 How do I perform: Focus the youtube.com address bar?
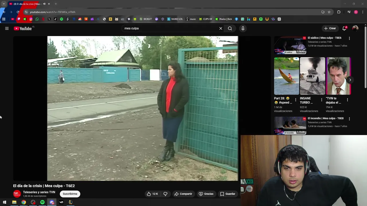(x=172, y=12)
